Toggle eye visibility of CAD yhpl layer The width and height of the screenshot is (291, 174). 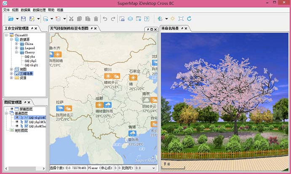tap(17, 122)
